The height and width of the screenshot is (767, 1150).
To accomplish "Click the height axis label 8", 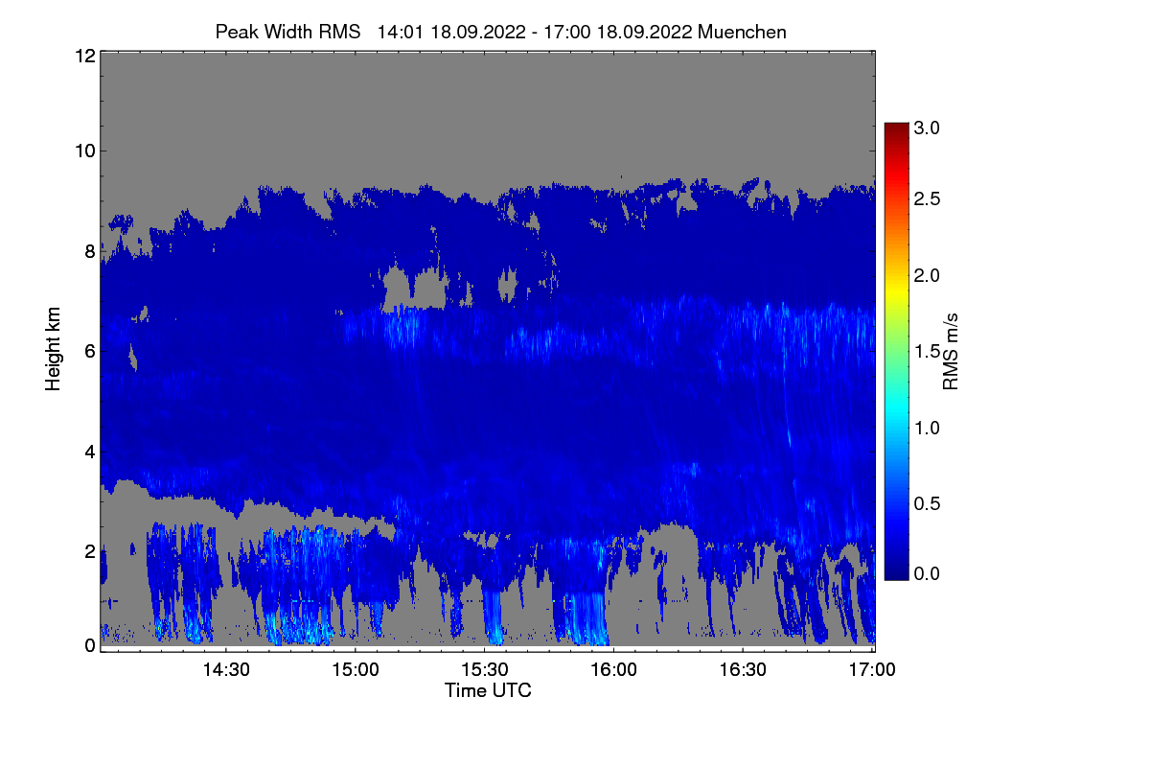I will [89, 251].
